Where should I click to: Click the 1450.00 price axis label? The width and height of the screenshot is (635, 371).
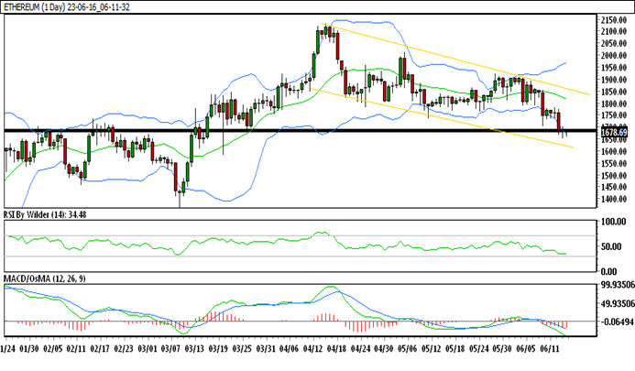point(614,187)
